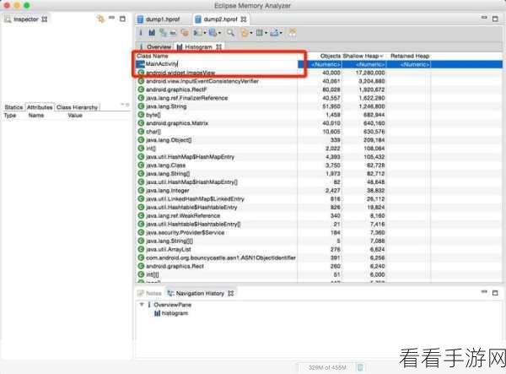Click the Export toolbar icon
The height and width of the screenshot is (374, 506).
pyautogui.click(x=275, y=33)
